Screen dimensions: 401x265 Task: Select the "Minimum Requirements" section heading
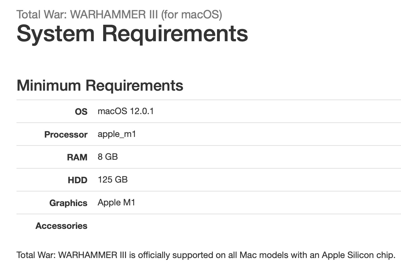[x=100, y=85]
